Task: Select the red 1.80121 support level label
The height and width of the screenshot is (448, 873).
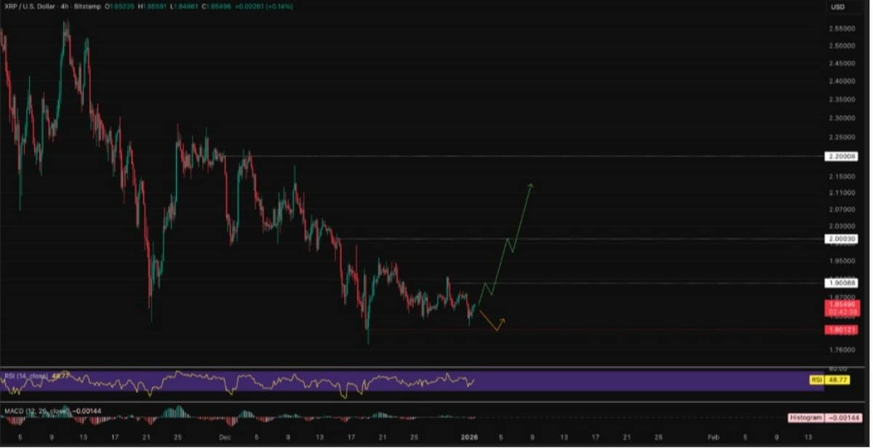Action: pyautogui.click(x=842, y=330)
